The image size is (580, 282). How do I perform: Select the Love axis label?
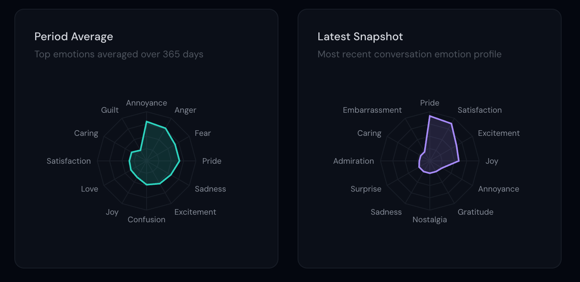tap(89, 189)
